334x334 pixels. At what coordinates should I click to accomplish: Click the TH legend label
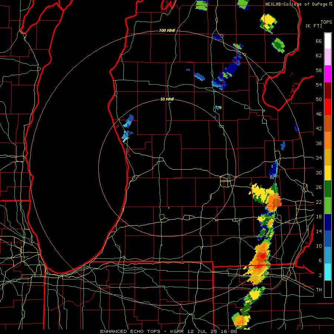pyautogui.click(x=319, y=290)
